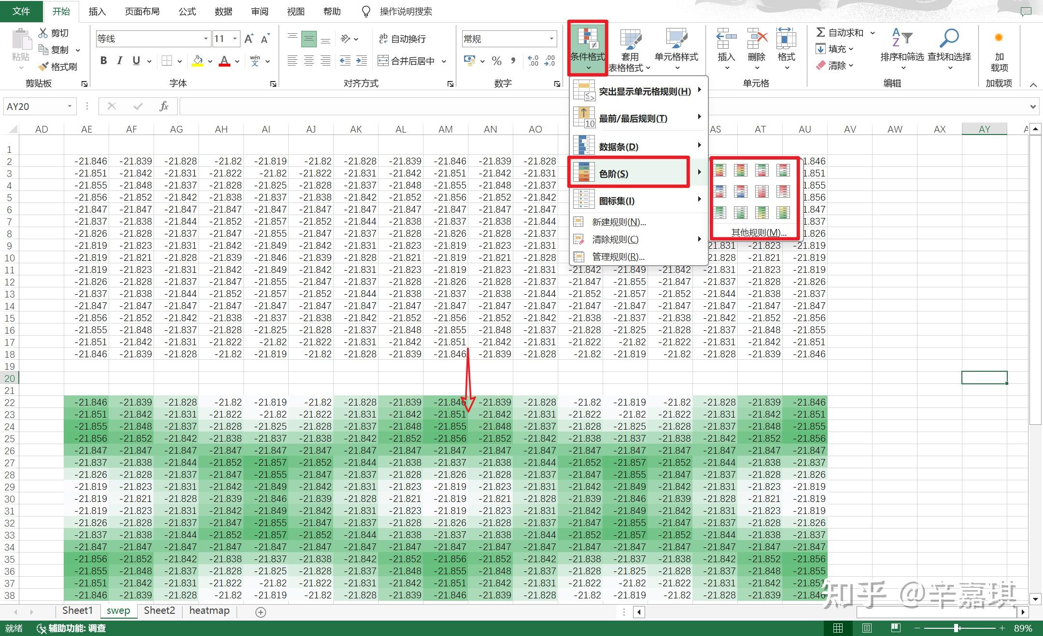This screenshot has height=636, width=1043.
Task: Open 新建规则(N) dialog
Action: coord(620,222)
